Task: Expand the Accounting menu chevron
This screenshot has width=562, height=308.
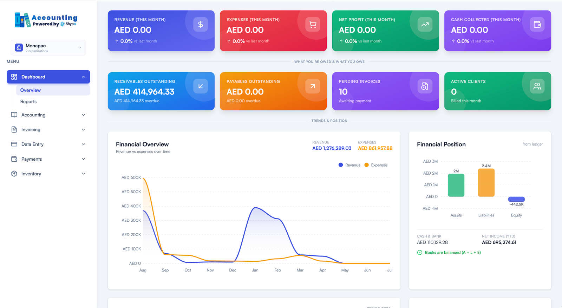Action: 84,115
